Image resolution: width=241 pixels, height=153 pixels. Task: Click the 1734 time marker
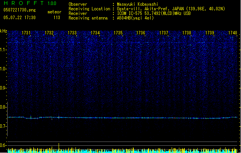(x=95, y=33)
